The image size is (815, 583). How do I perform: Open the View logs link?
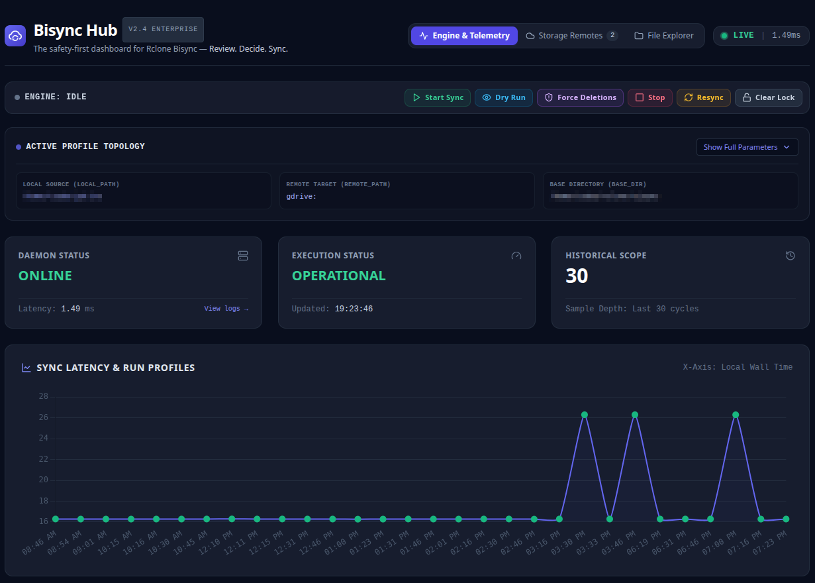[x=226, y=309]
